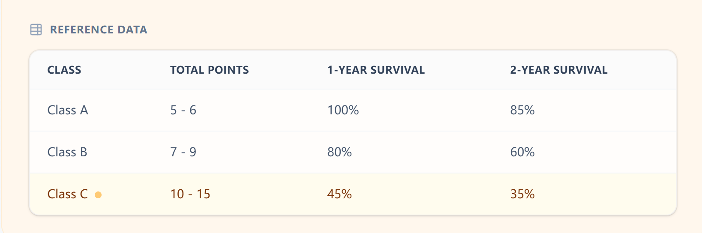Click the 7 - 9 points cell
The height and width of the screenshot is (233, 702).
point(183,152)
